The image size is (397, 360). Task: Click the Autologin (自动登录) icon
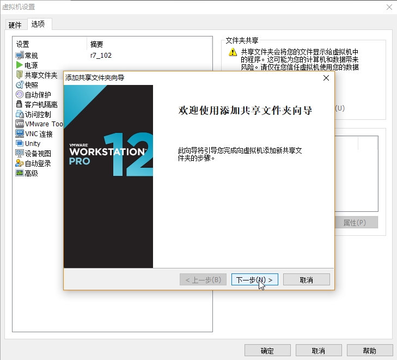(x=19, y=163)
